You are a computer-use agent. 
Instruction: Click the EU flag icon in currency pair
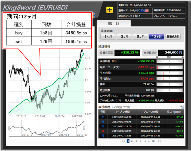(x=142, y=10)
